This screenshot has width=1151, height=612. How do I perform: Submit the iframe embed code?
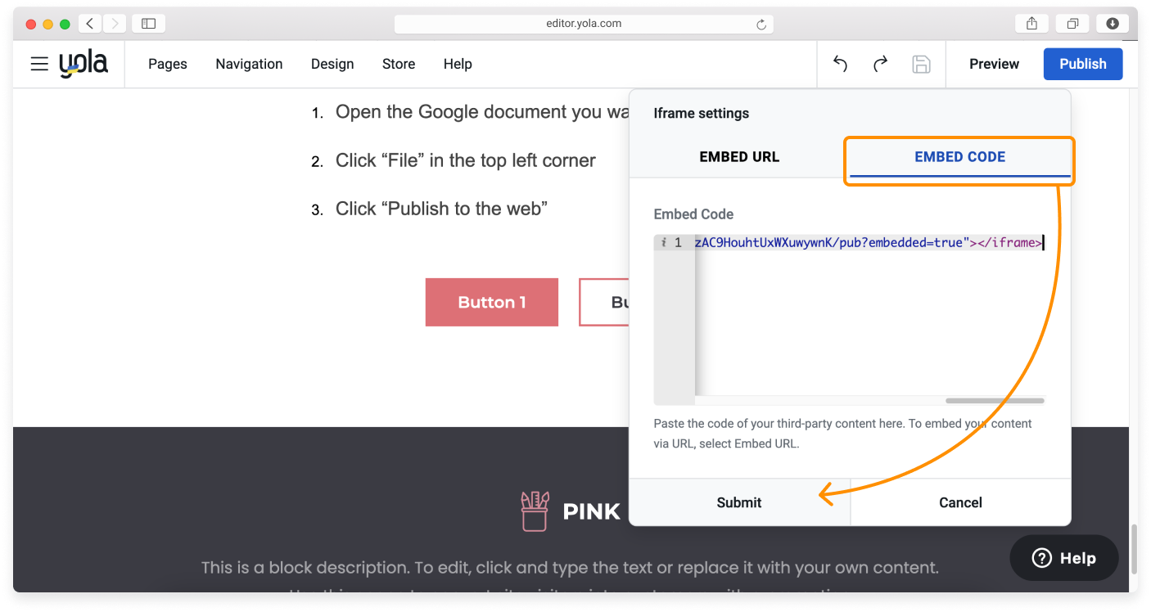(x=739, y=502)
